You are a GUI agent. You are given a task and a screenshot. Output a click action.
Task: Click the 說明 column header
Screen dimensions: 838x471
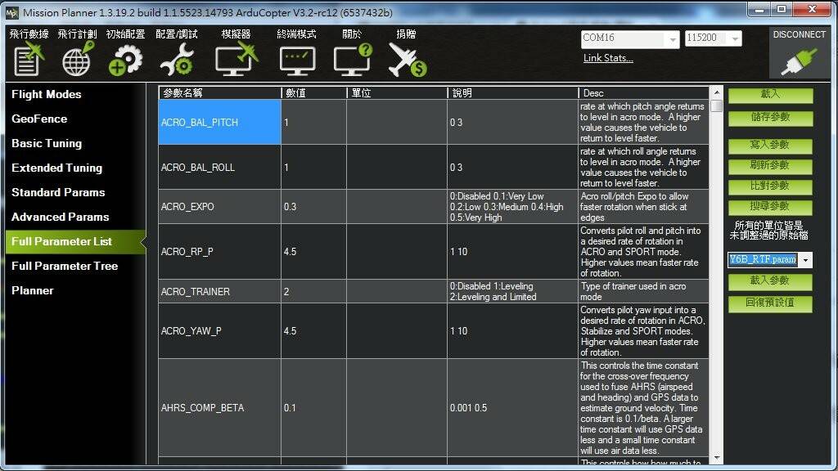[x=513, y=93]
